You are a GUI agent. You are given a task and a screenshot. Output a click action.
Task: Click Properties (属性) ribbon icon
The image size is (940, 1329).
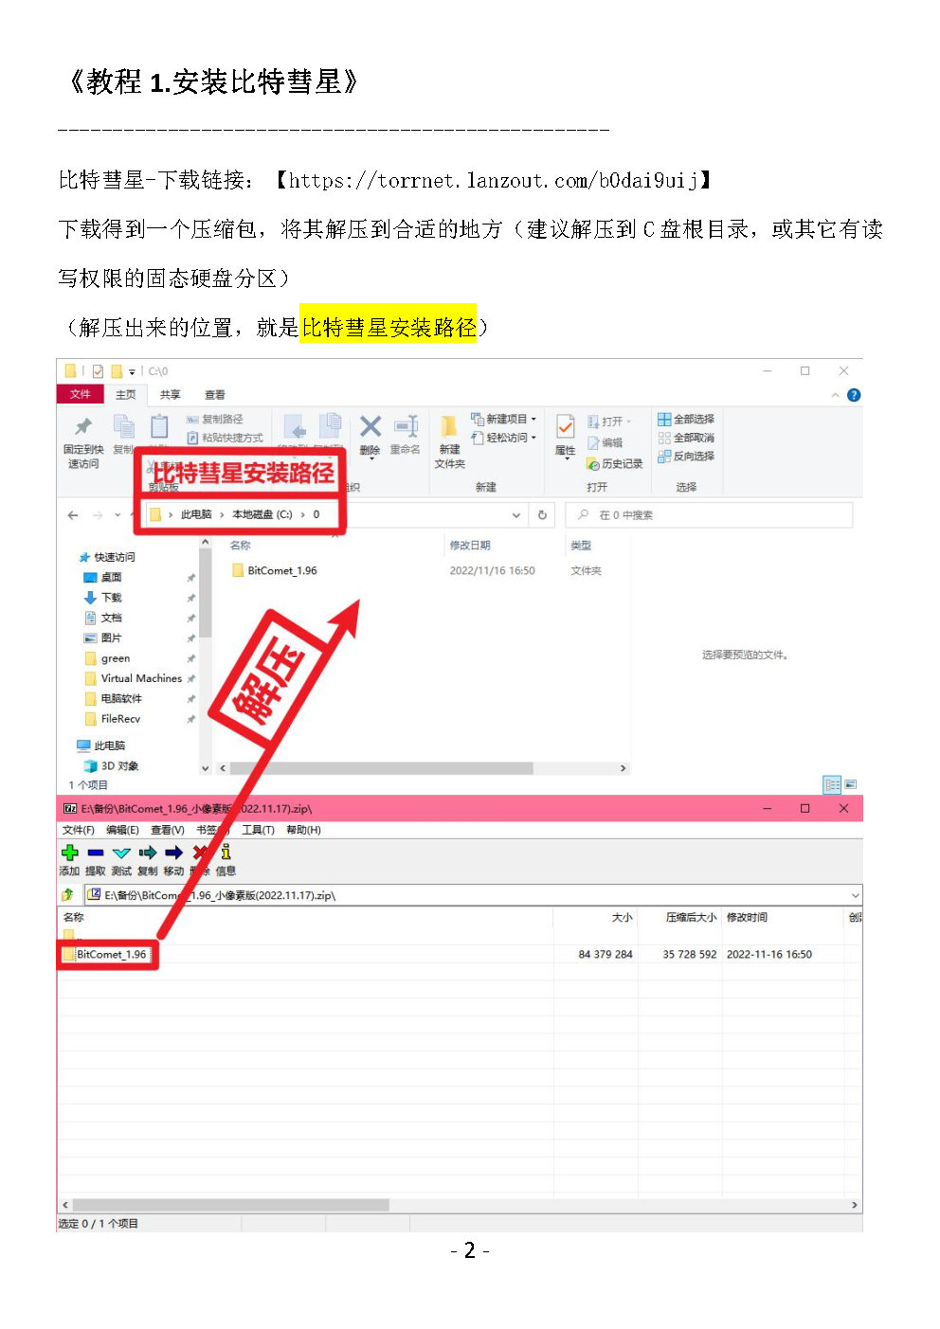pos(566,426)
